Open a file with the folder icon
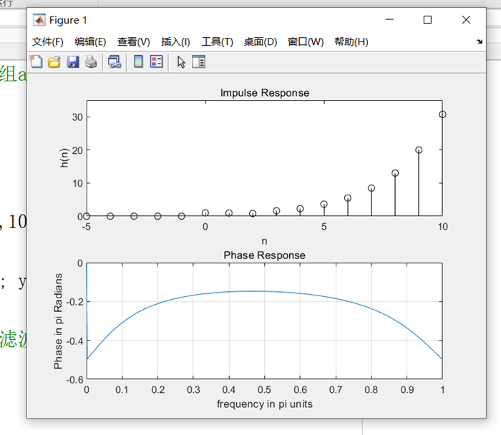 [x=54, y=62]
